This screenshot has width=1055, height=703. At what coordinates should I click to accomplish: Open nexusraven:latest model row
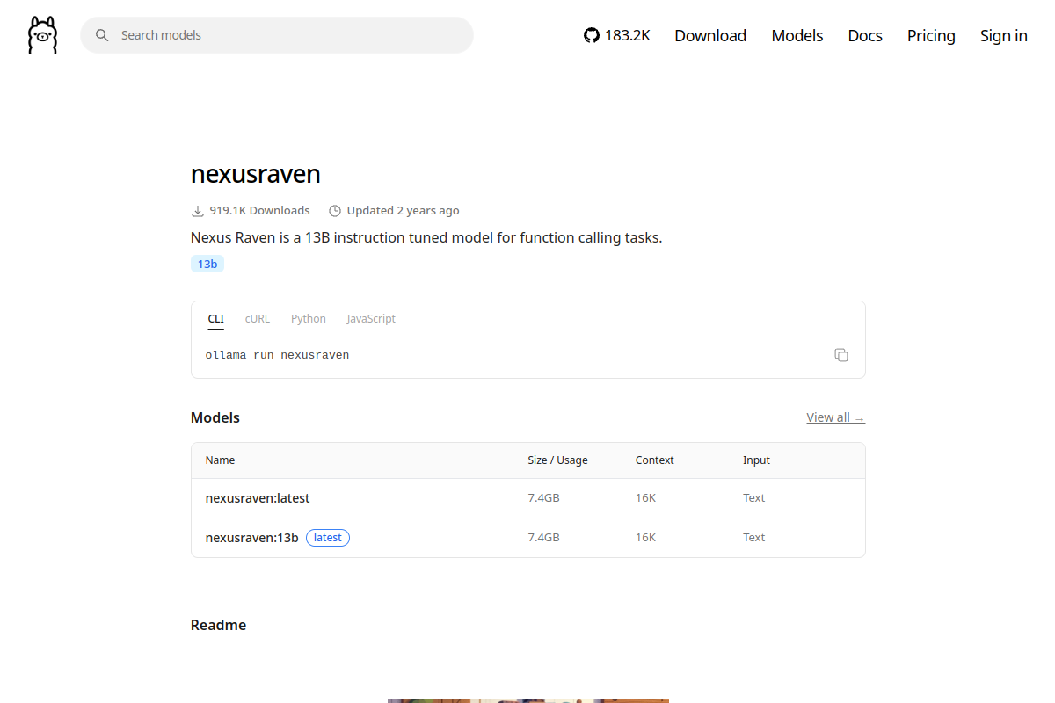tap(528, 498)
